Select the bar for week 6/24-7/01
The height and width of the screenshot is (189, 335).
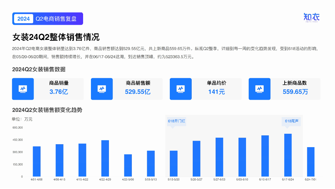(x=311, y=162)
